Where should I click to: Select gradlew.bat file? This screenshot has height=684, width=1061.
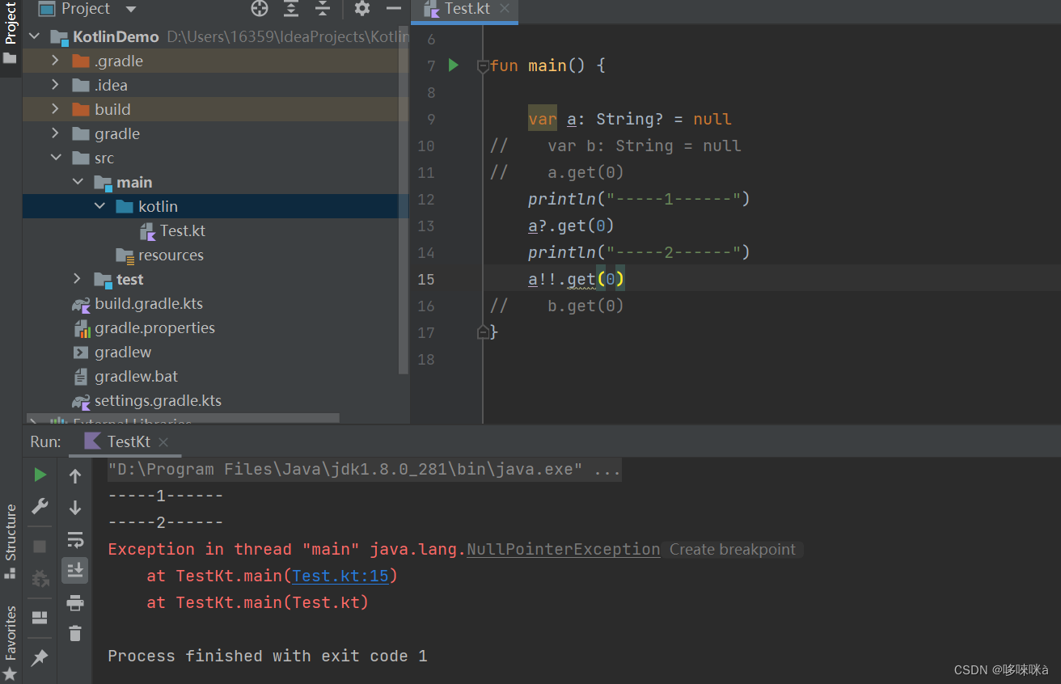tap(136, 377)
